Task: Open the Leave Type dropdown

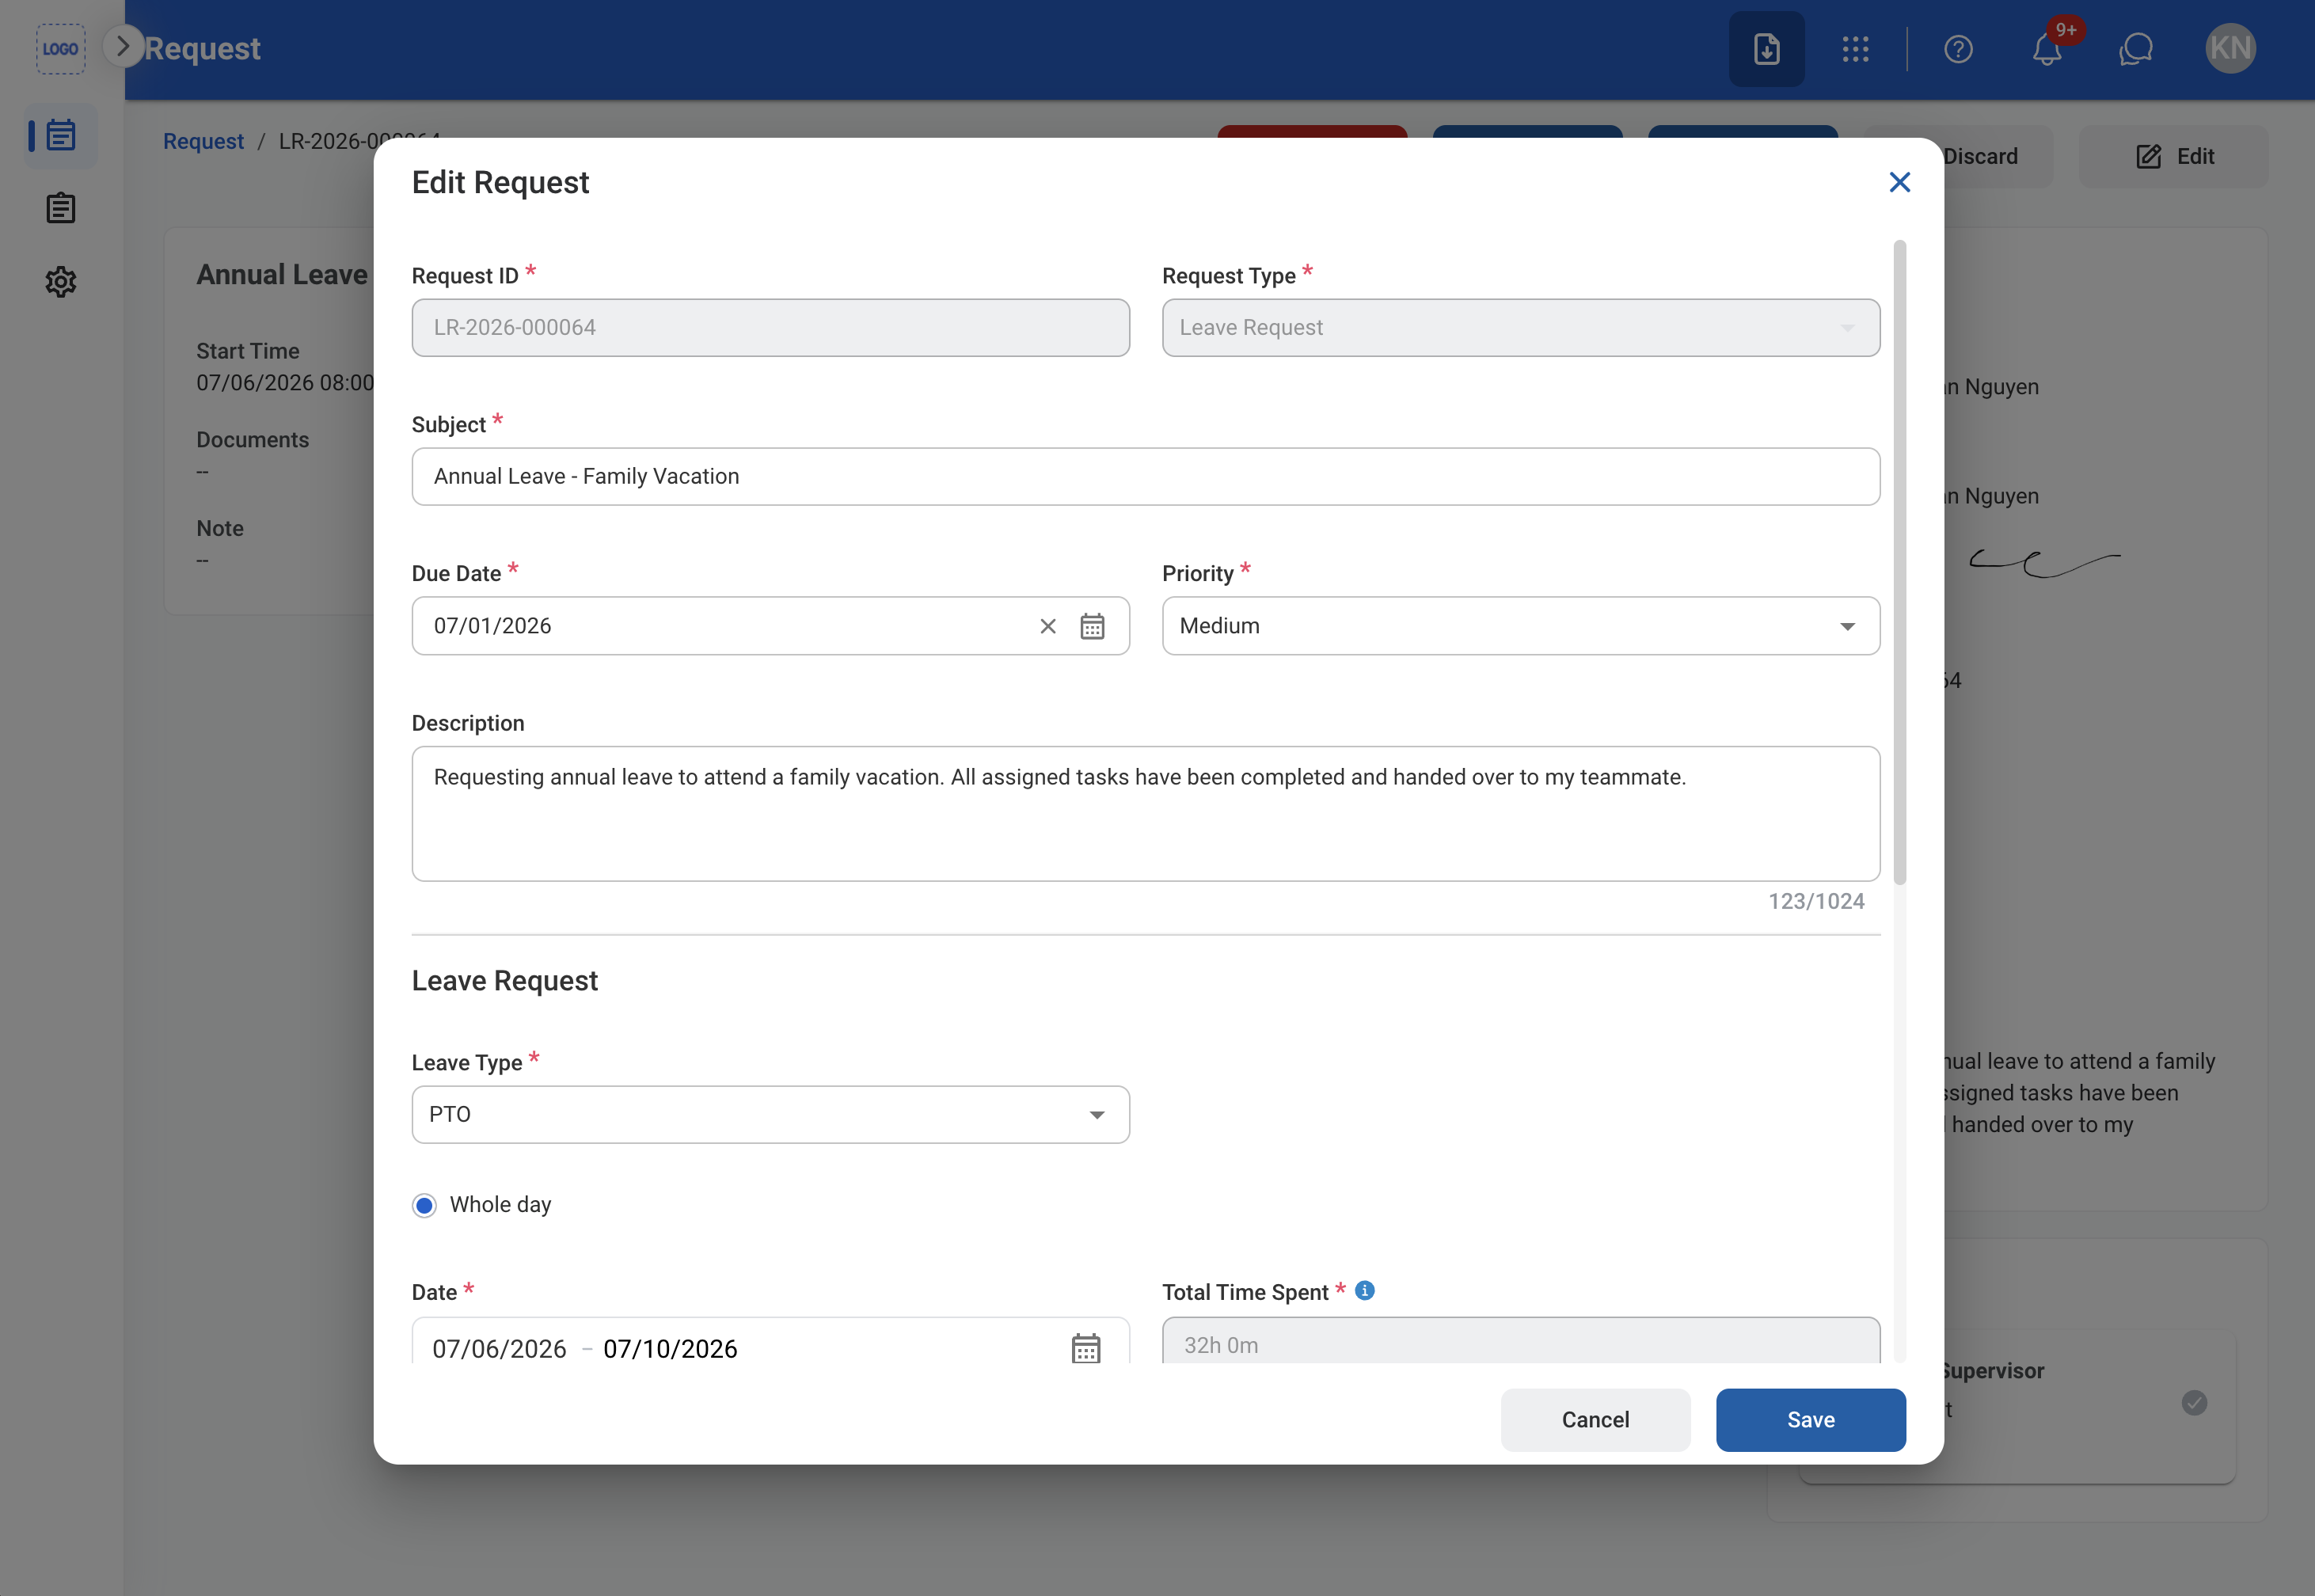Action: click(x=770, y=1114)
